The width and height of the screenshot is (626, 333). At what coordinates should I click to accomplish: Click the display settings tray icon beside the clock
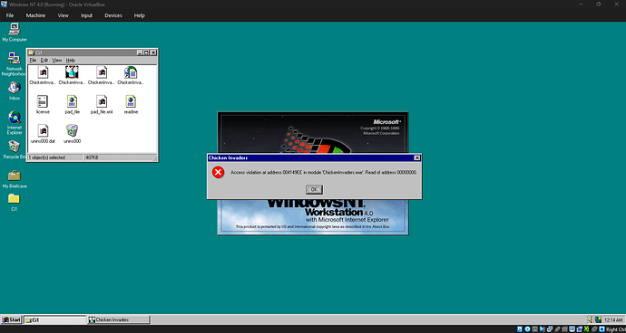(598, 319)
